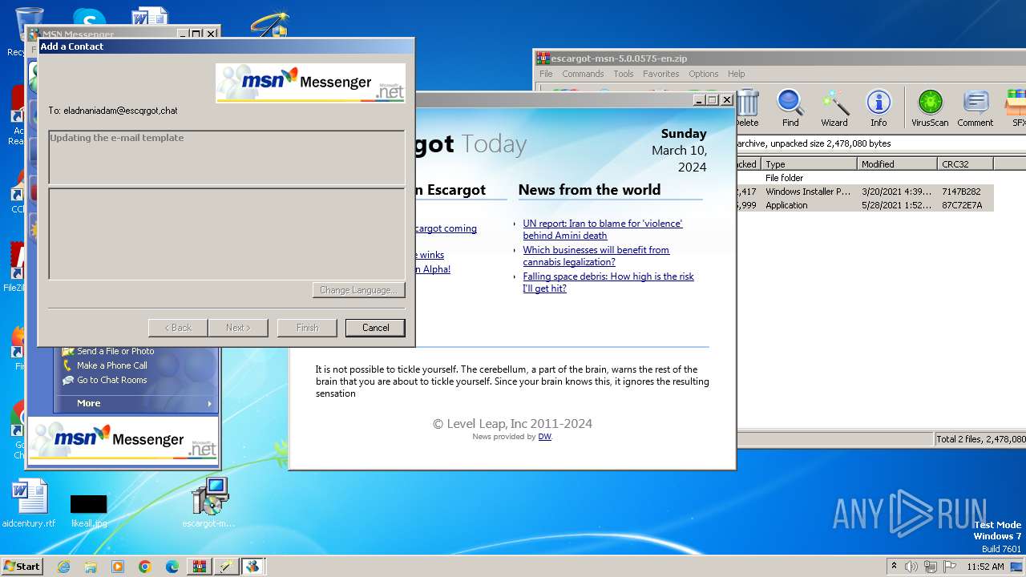1026x577 pixels.
Task: Open the Commands menu in WinRAR
Action: 583,74
